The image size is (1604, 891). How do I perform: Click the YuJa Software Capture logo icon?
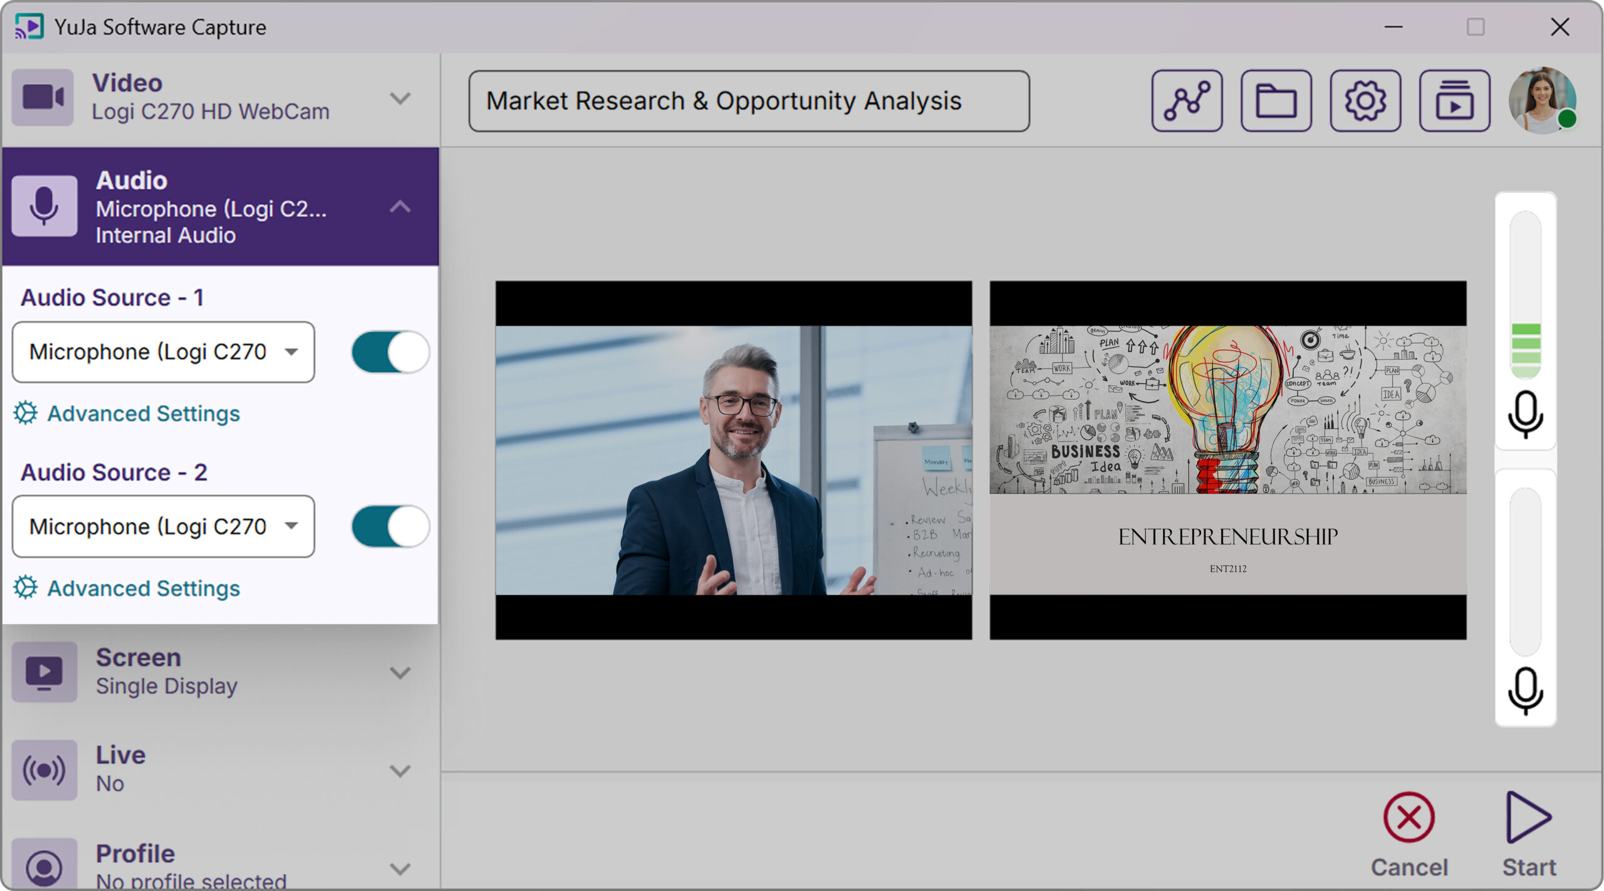(29, 27)
